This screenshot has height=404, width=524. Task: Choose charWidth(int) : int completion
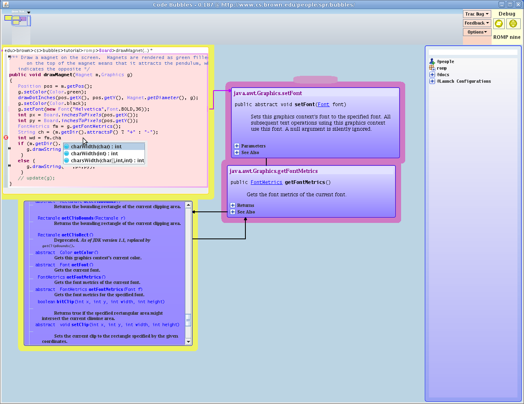tap(104, 154)
